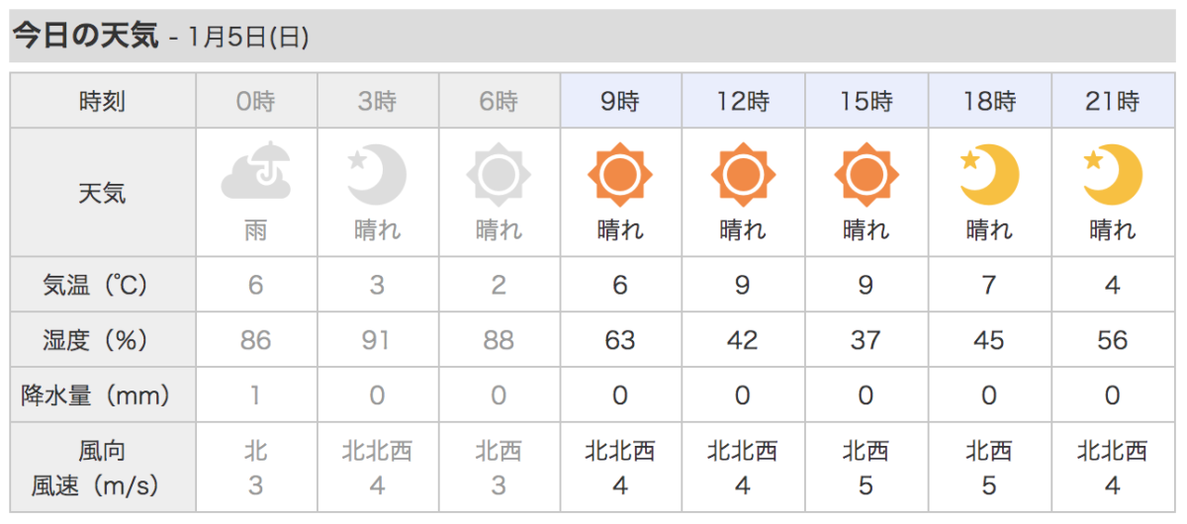1187x524 pixels.
Task: Click the humidity value 63 at 9時
Action: point(620,341)
